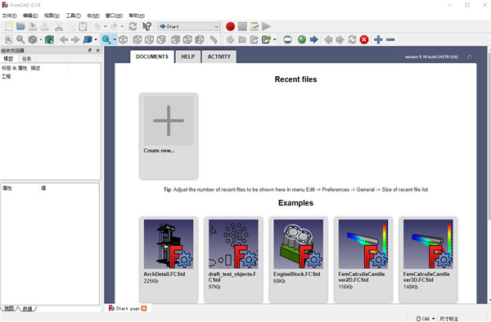Close the combo view panel
491x322 pixels.
(x=97, y=50)
